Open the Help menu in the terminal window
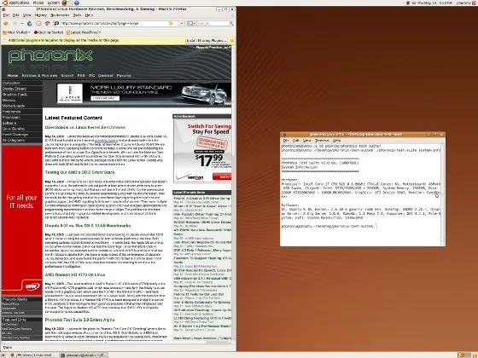The width and height of the screenshot is (478, 358). point(336,141)
